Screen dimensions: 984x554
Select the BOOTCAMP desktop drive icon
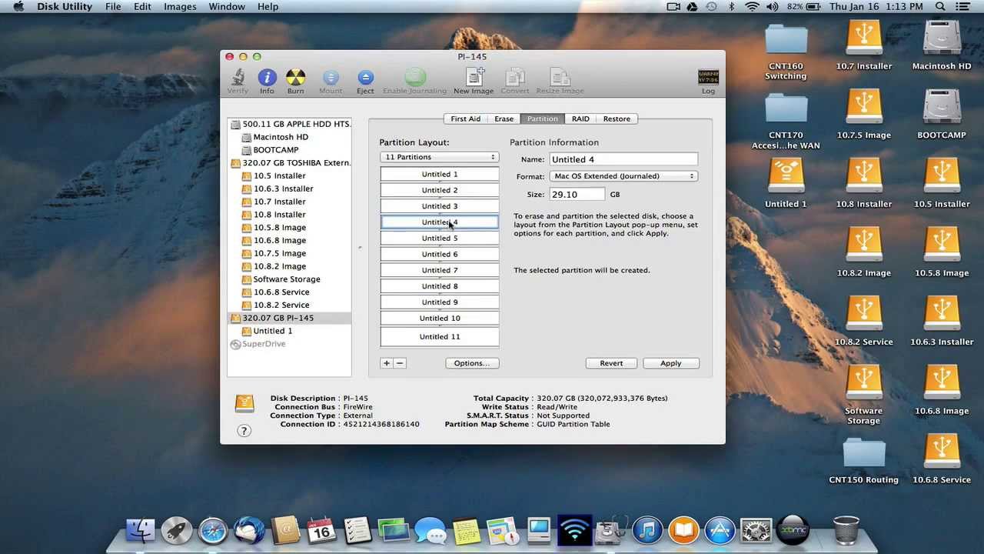(942, 115)
